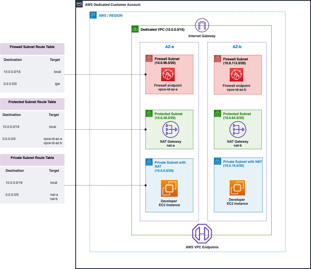The height and width of the screenshot is (269, 311).
Task: Open the Internet Gateway icon
Action: coord(202,25)
